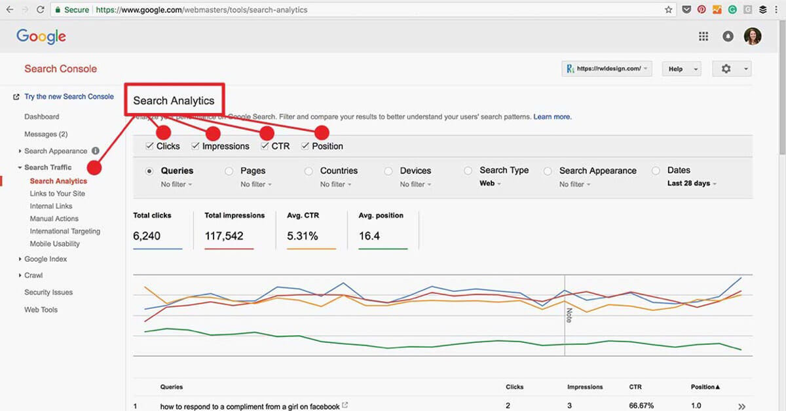The image size is (786, 411).
Task: Open the Help dropdown
Action: (x=681, y=69)
